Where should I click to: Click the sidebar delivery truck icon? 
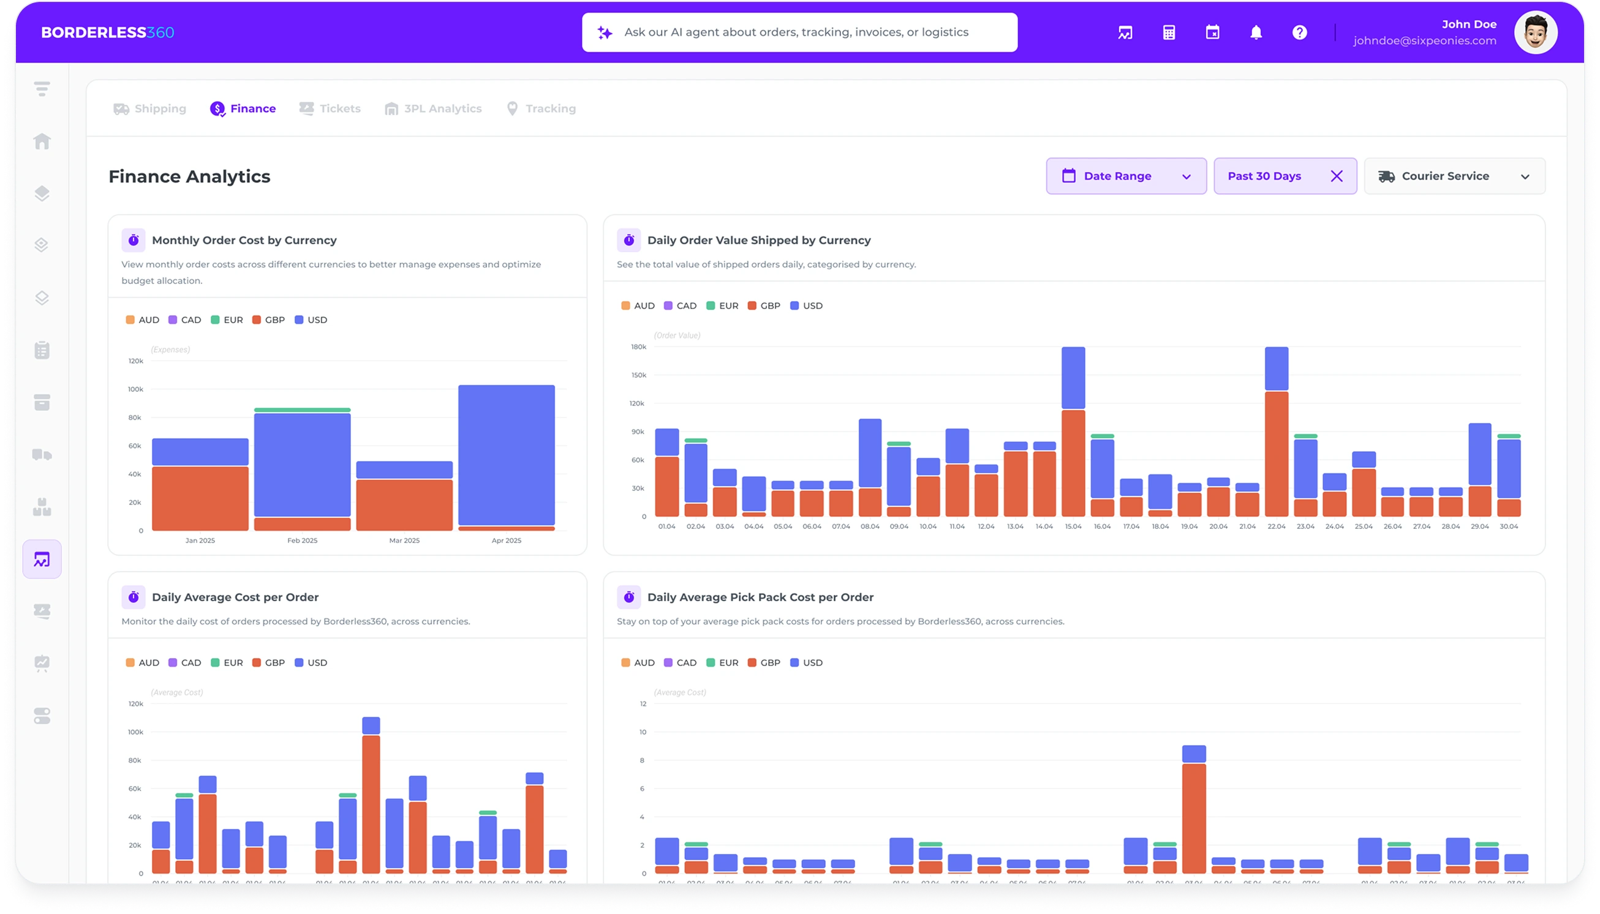point(42,454)
